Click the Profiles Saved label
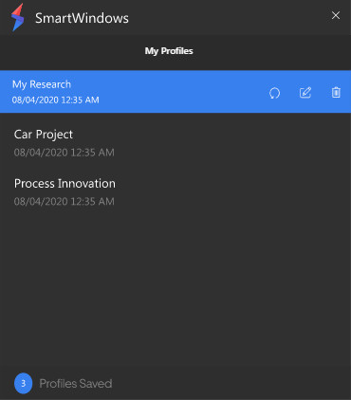Screen dimensions: 351x400 [x=76, y=384]
